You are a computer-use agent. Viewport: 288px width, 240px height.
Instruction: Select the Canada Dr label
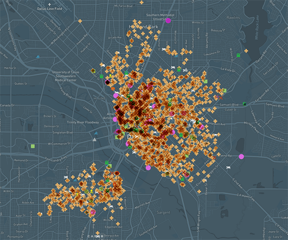(7, 105)
